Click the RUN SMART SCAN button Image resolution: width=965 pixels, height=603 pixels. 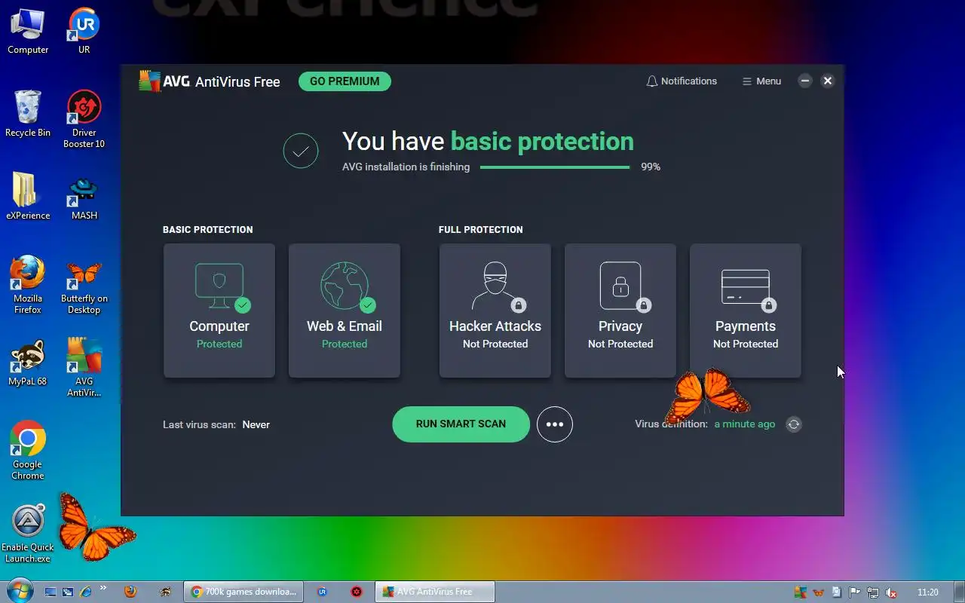point(461,424)
